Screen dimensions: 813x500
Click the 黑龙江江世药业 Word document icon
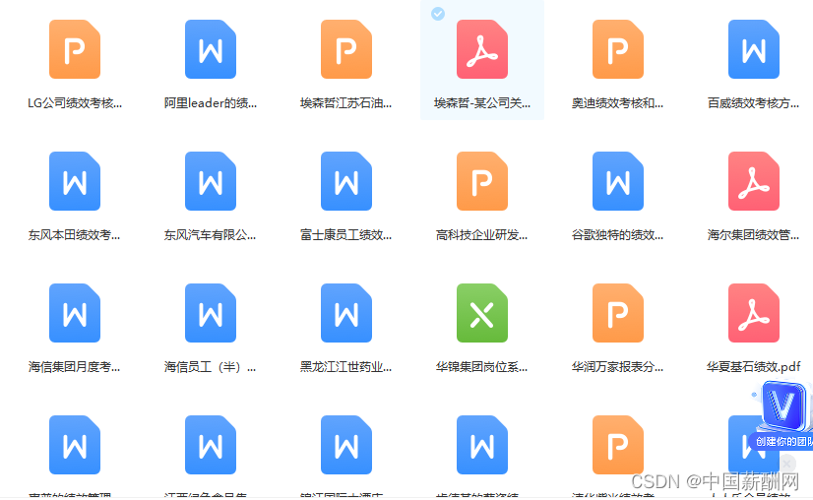[346, 313]
